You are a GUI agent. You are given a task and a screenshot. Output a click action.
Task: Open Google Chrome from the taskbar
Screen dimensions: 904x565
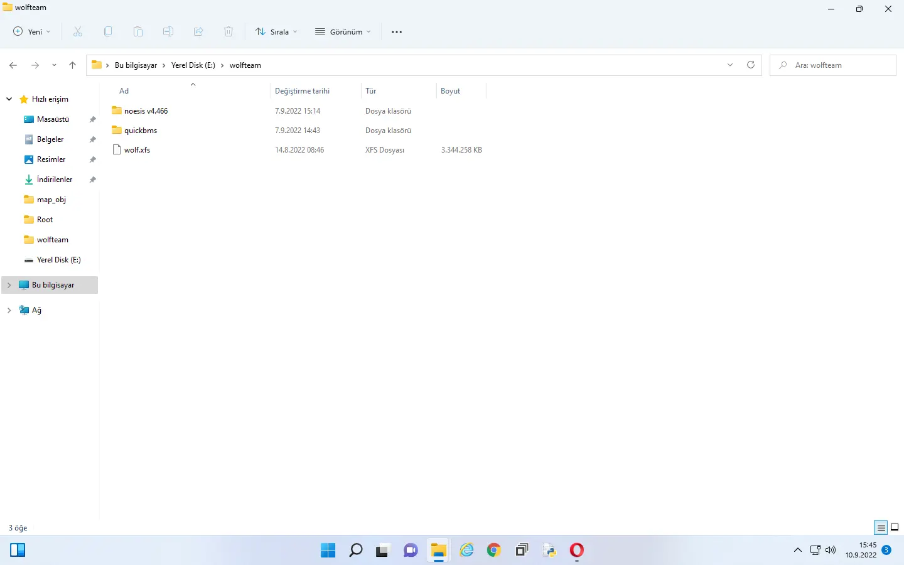(493, 550)
